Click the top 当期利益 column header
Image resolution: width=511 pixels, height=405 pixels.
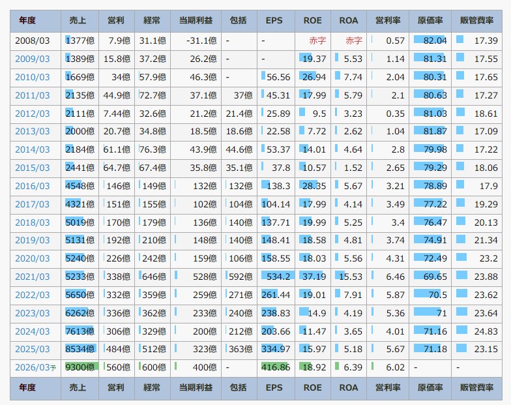click(196, 21)
